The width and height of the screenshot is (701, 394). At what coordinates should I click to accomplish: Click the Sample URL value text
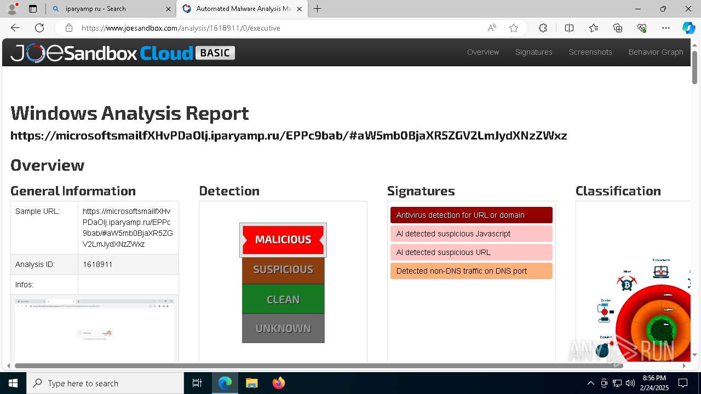128,228
